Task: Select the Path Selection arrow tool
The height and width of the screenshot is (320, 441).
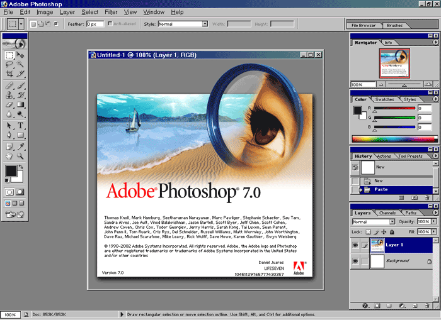Action: point(9,126)
